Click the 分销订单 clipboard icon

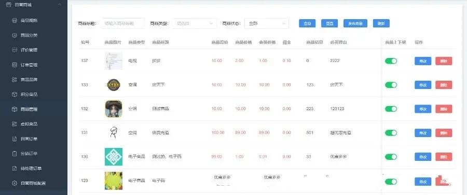[x=15, y=154]
